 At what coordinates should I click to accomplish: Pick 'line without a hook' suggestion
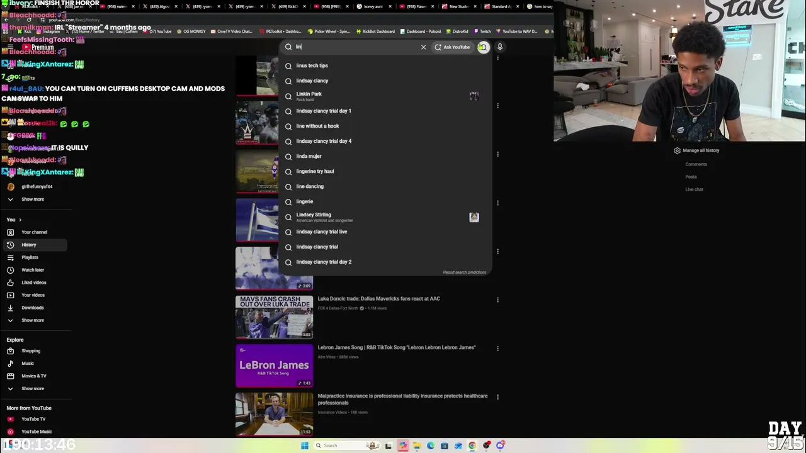pyautogui.click(x=385, y=126)
